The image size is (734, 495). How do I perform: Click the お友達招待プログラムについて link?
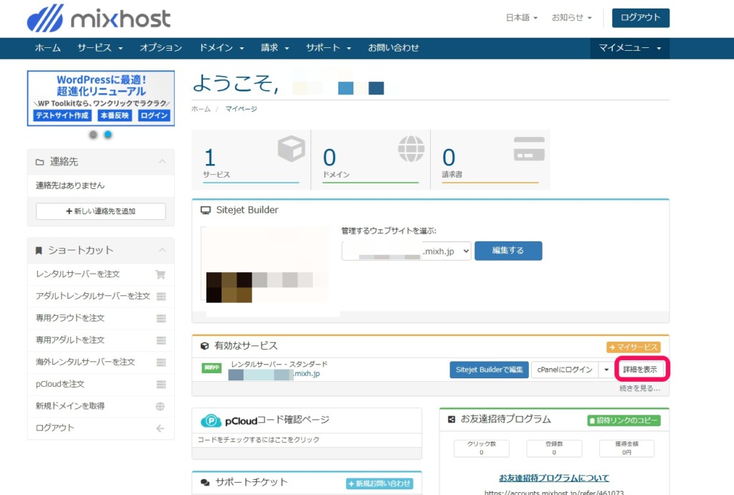[x=554, y=478]
